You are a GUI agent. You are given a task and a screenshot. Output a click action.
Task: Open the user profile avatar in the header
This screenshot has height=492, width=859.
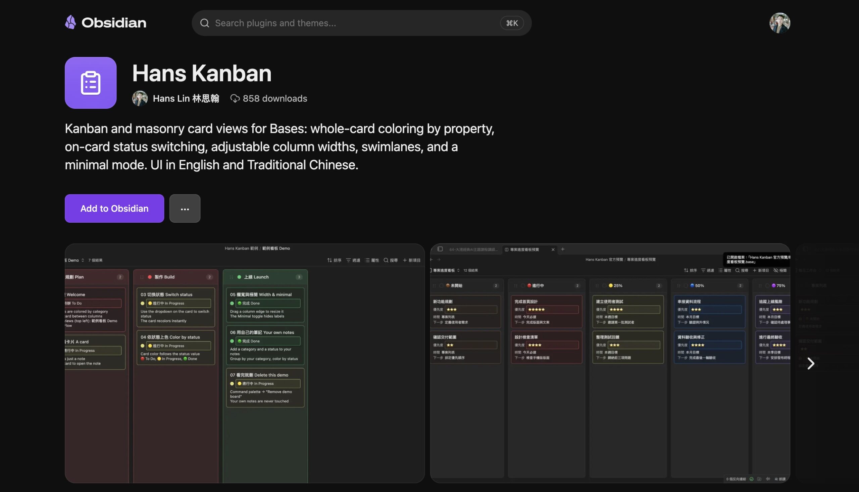tap(779, 23)
